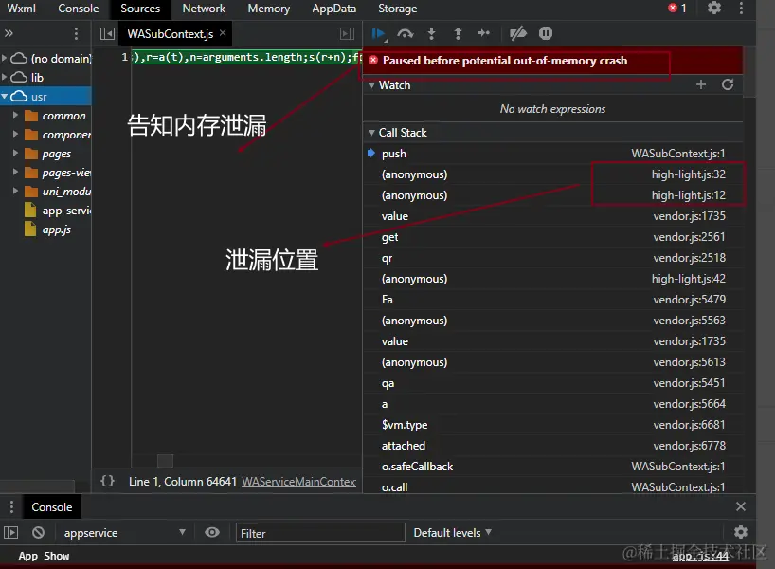Open the app.js file

56,229
